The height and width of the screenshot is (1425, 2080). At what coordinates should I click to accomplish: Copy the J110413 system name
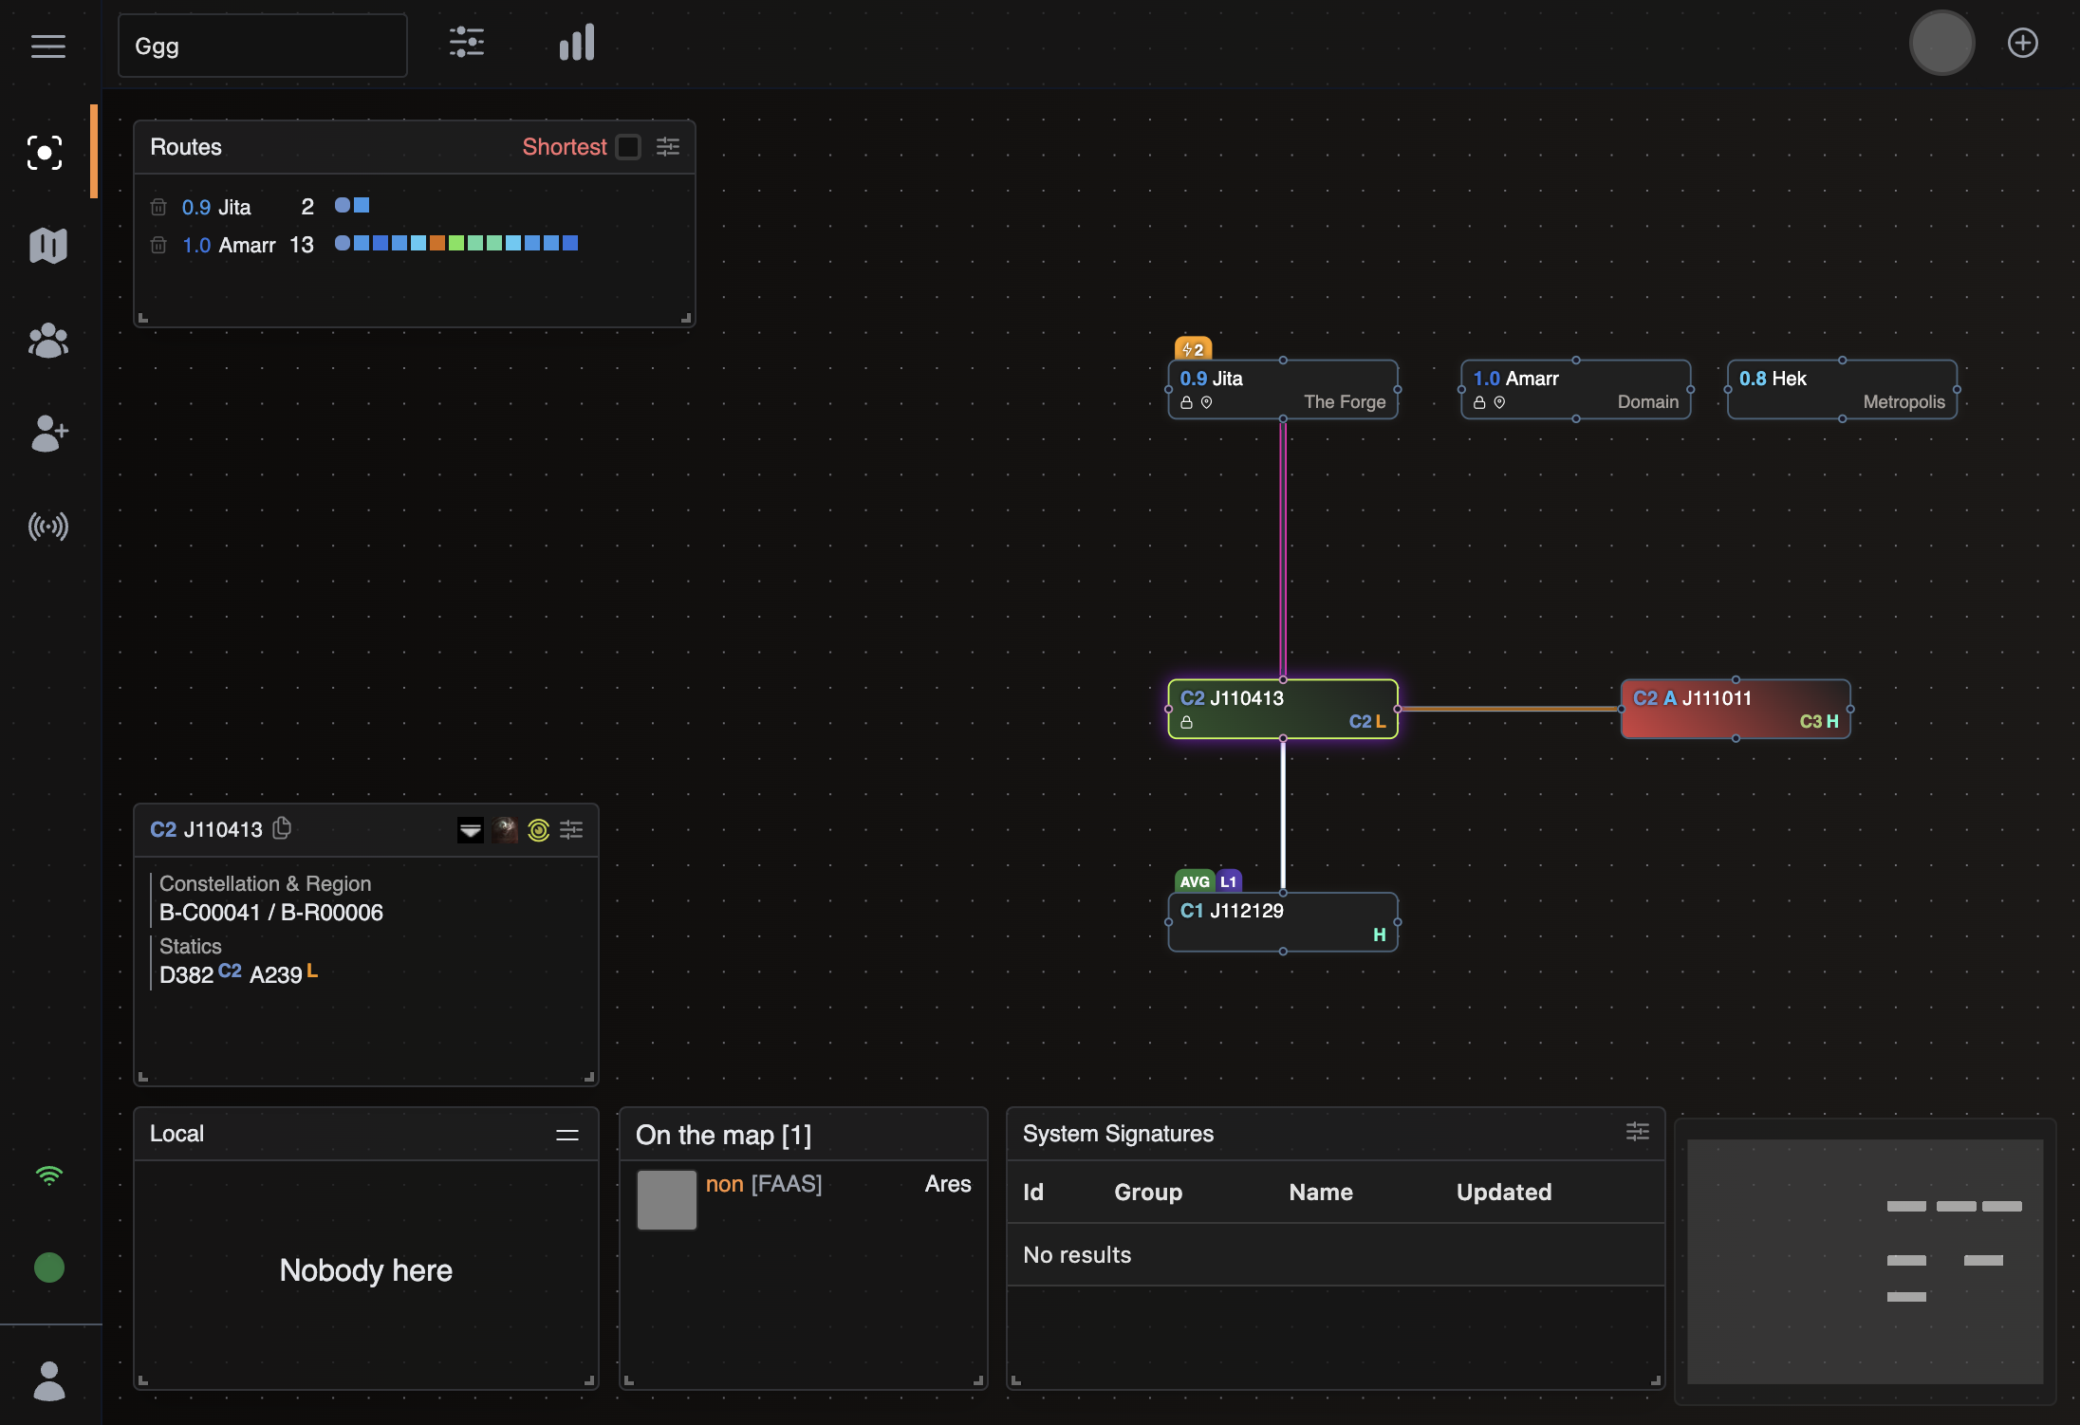click(282, 828)
